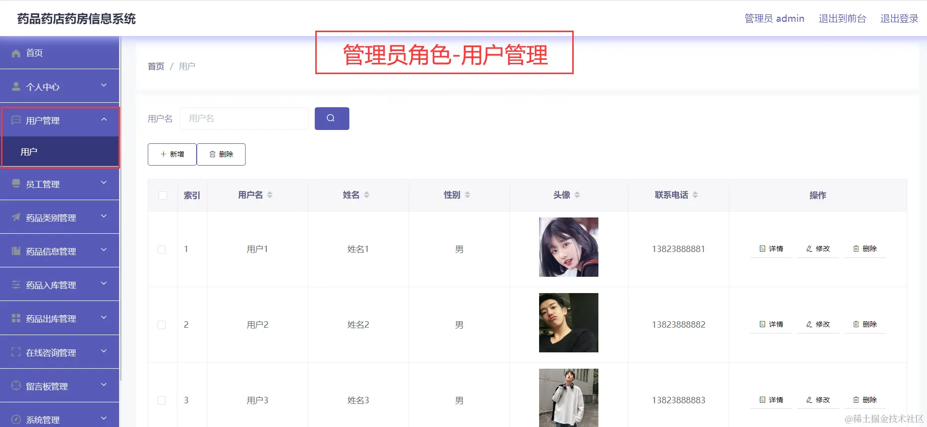Click the avatar thumbnail of 用户2
This screenshot has width=927, height=427.
pos(569,323)
